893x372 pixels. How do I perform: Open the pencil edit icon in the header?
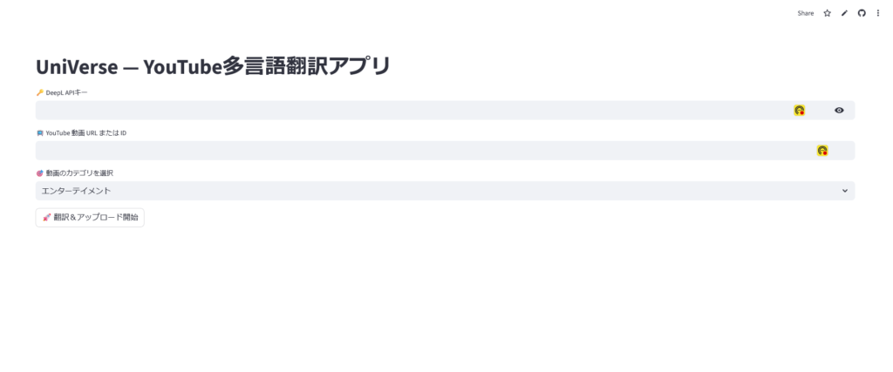(x=844, y=13)
